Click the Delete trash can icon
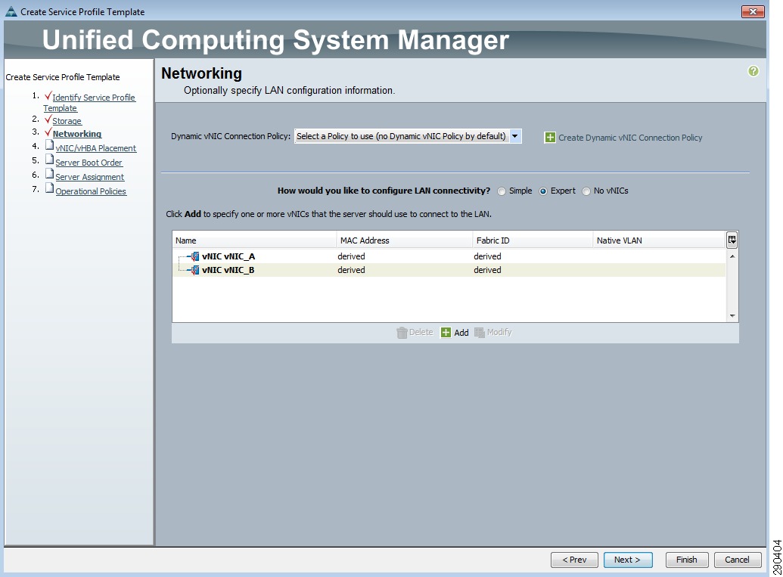783x577 pixels. (x=402, y=333)
